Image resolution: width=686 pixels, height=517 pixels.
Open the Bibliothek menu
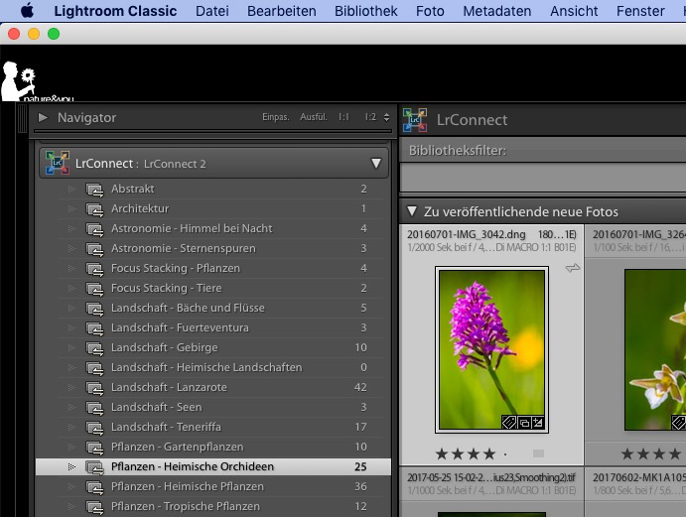pyautogui.click(x=366, y=11)
